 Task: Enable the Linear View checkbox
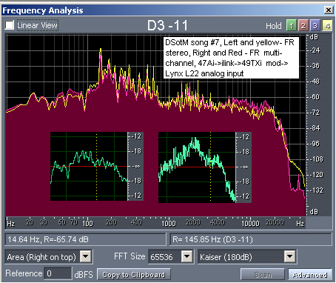coord(10,25)
